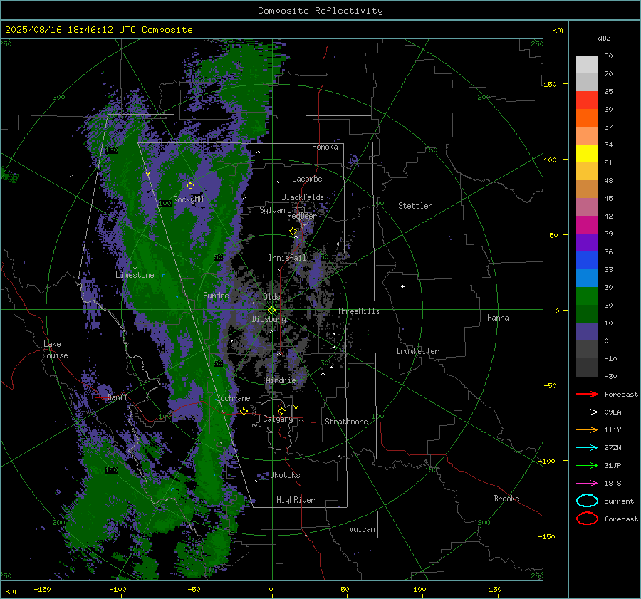Click the yellow diamond marker below Cochrane
The image size is (641, 599).
pyautogui.click(x=244, y=411)
